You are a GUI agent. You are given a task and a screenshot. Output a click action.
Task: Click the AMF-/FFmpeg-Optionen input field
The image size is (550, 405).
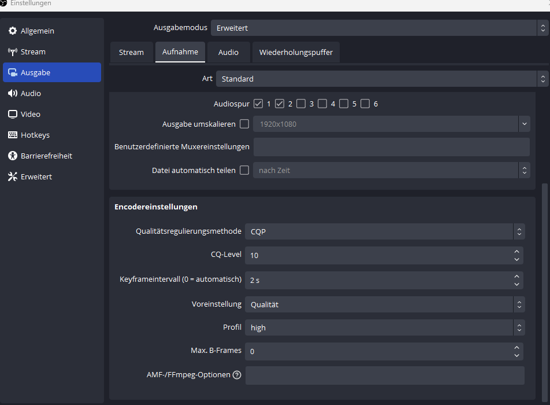pos(385,375)
